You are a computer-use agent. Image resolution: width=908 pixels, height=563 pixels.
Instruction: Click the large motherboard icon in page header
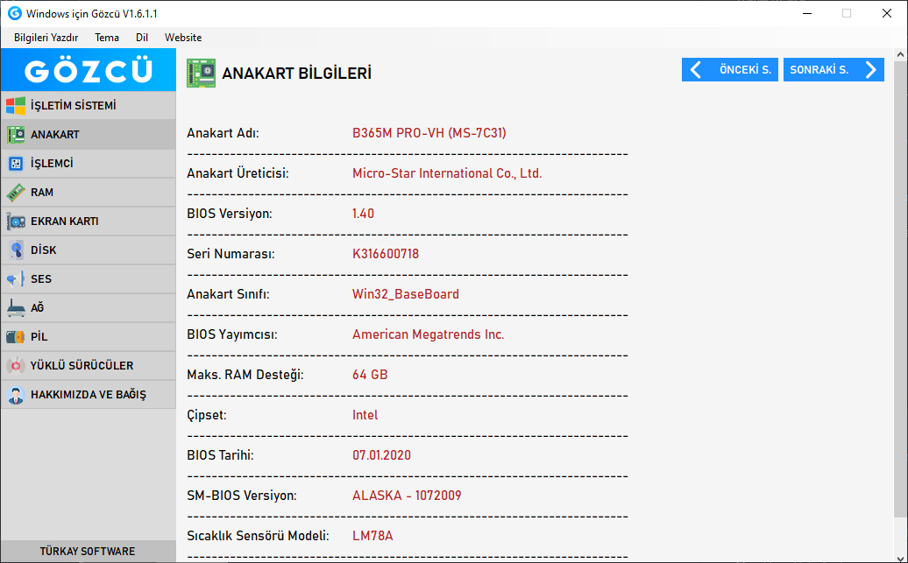(x=201, y=73)
